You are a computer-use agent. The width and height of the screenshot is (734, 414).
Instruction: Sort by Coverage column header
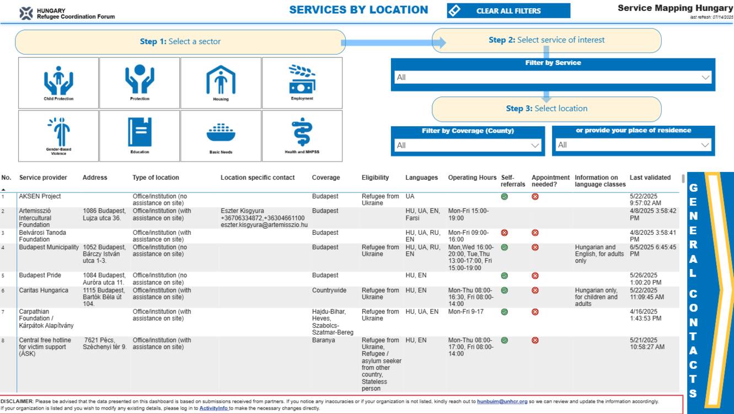point(326,178)
